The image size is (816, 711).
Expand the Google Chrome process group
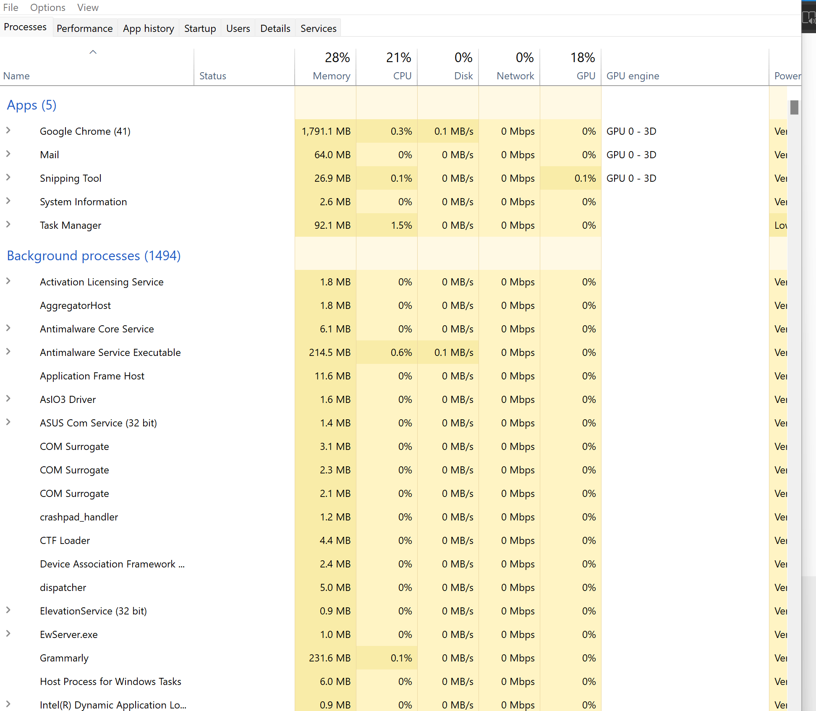tap(9, 131)
